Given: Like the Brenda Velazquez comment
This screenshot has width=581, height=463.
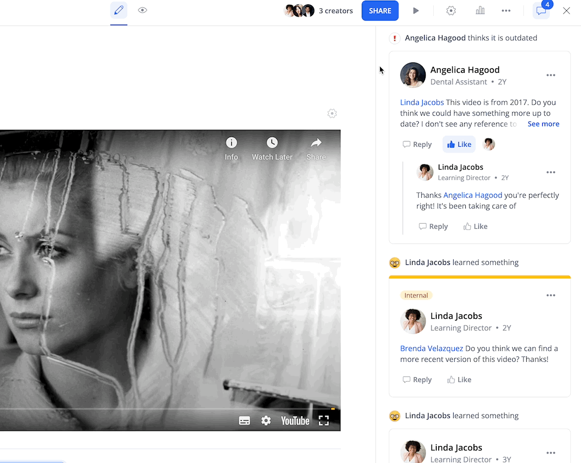Looking at the screenshot, I should [x=459, y=380].
